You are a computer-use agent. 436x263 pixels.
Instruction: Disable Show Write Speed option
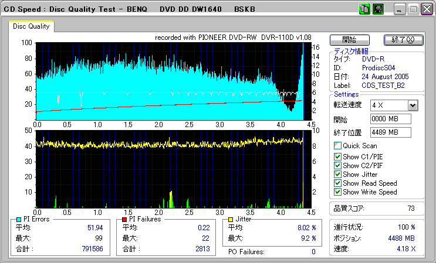pos(337,192)
